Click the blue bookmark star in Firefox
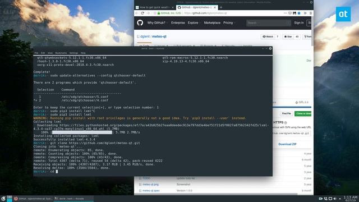The image size is (359, 202). [299, 13]
